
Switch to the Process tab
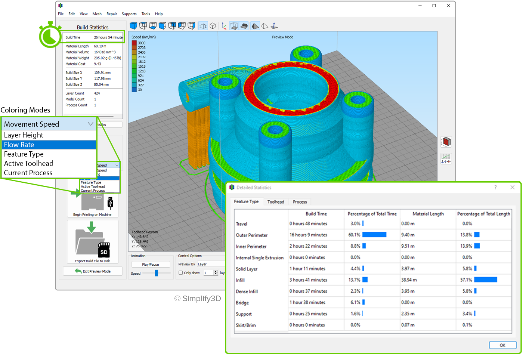(x=300, y=202)
